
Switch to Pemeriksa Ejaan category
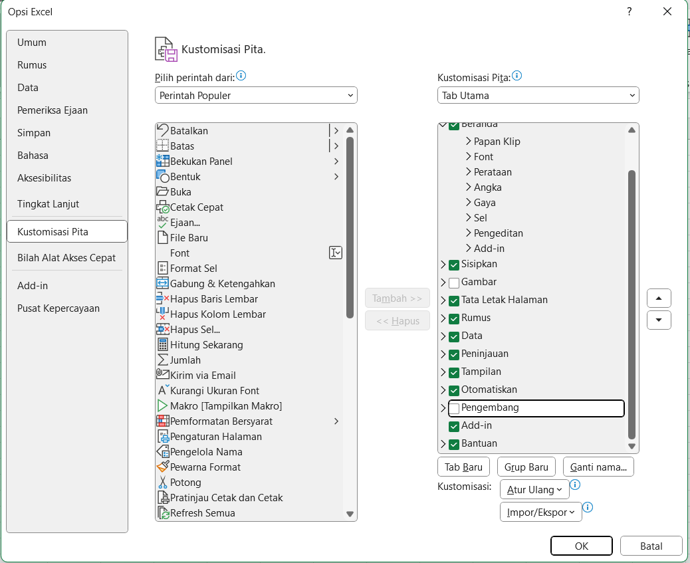pos(67,110)
